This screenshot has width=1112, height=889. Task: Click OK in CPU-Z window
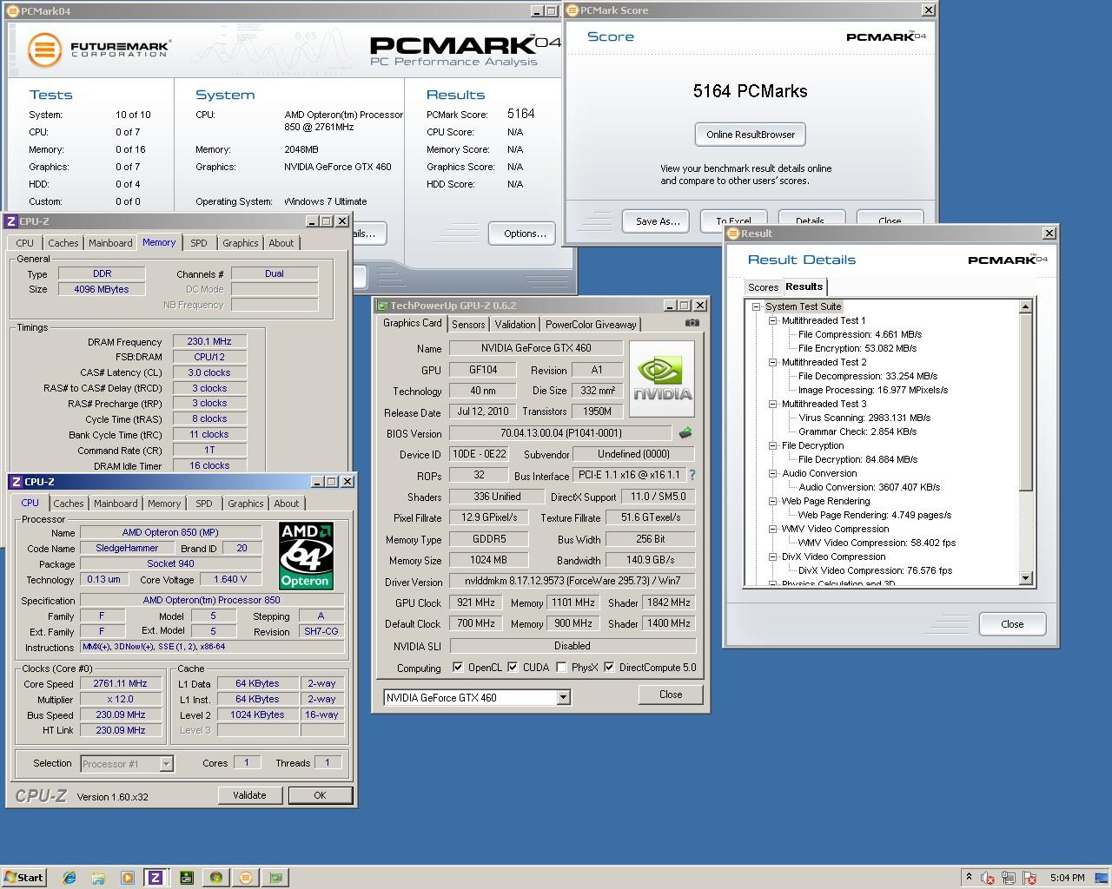[x=320, y=795]
